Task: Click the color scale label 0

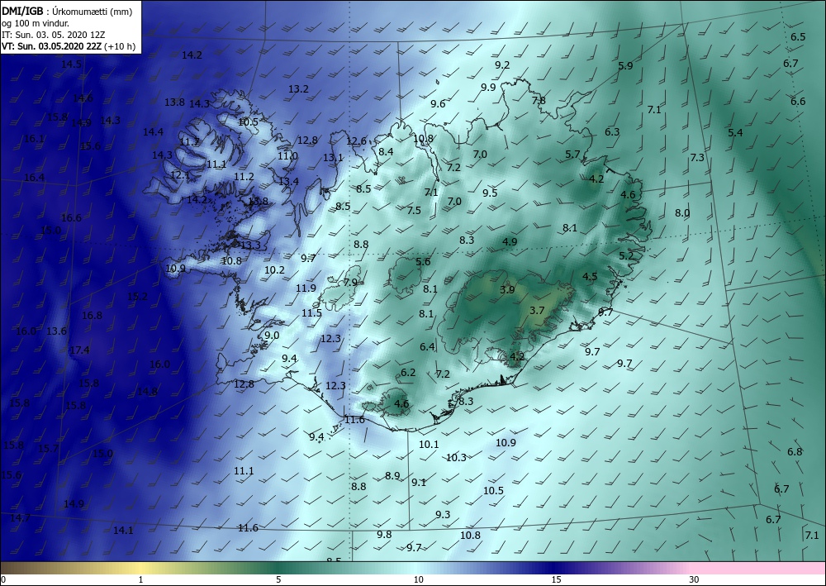Action: tap(3, 579)
